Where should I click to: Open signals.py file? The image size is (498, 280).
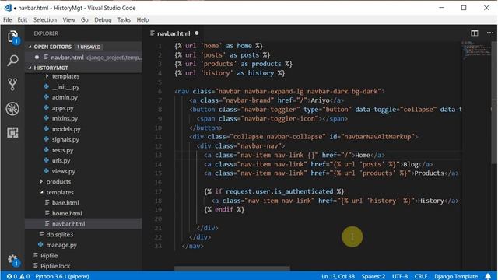(65, 139)
